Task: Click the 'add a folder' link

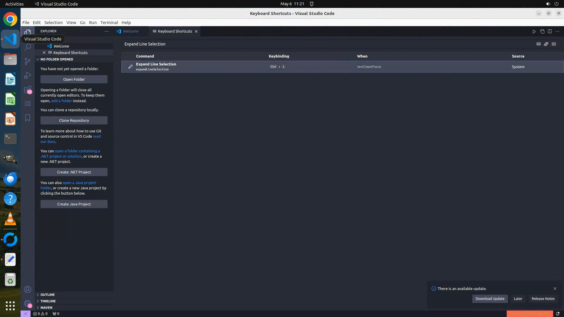Action: coord(61,101)
